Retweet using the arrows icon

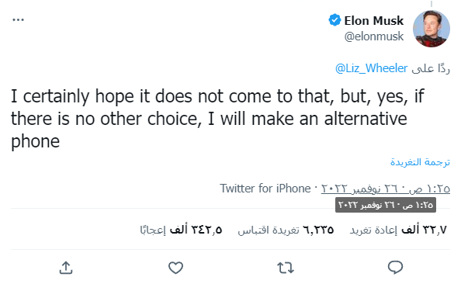pos(286,268)
